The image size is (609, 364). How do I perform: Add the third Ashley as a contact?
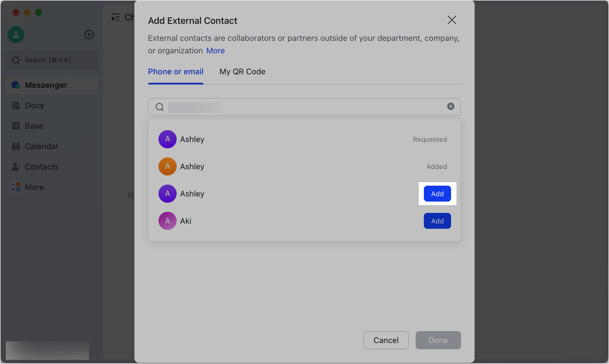click(x=437, y=194)
